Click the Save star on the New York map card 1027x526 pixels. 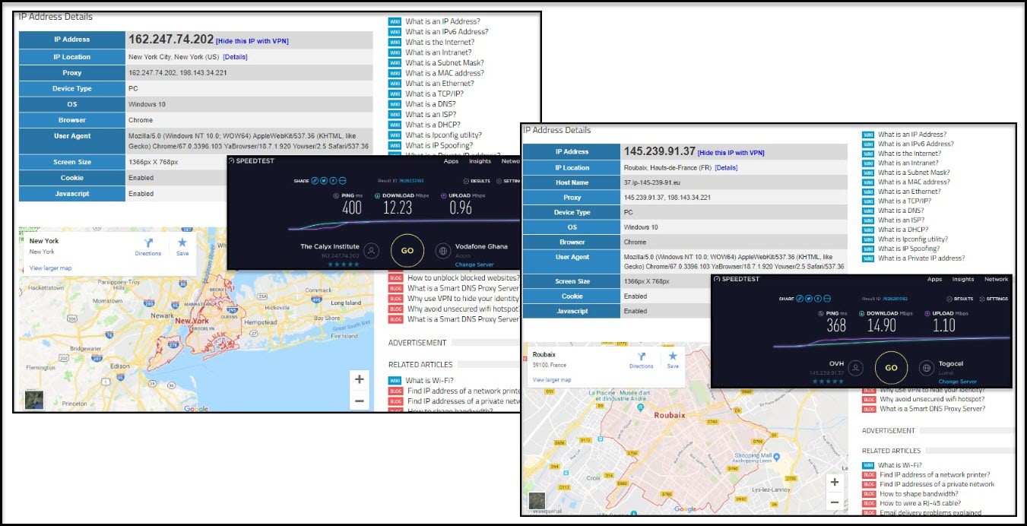[182, 242]
